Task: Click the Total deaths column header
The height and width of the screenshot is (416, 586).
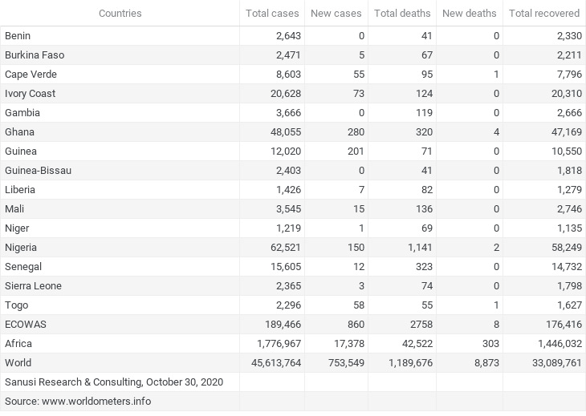Action: [402, 13]
